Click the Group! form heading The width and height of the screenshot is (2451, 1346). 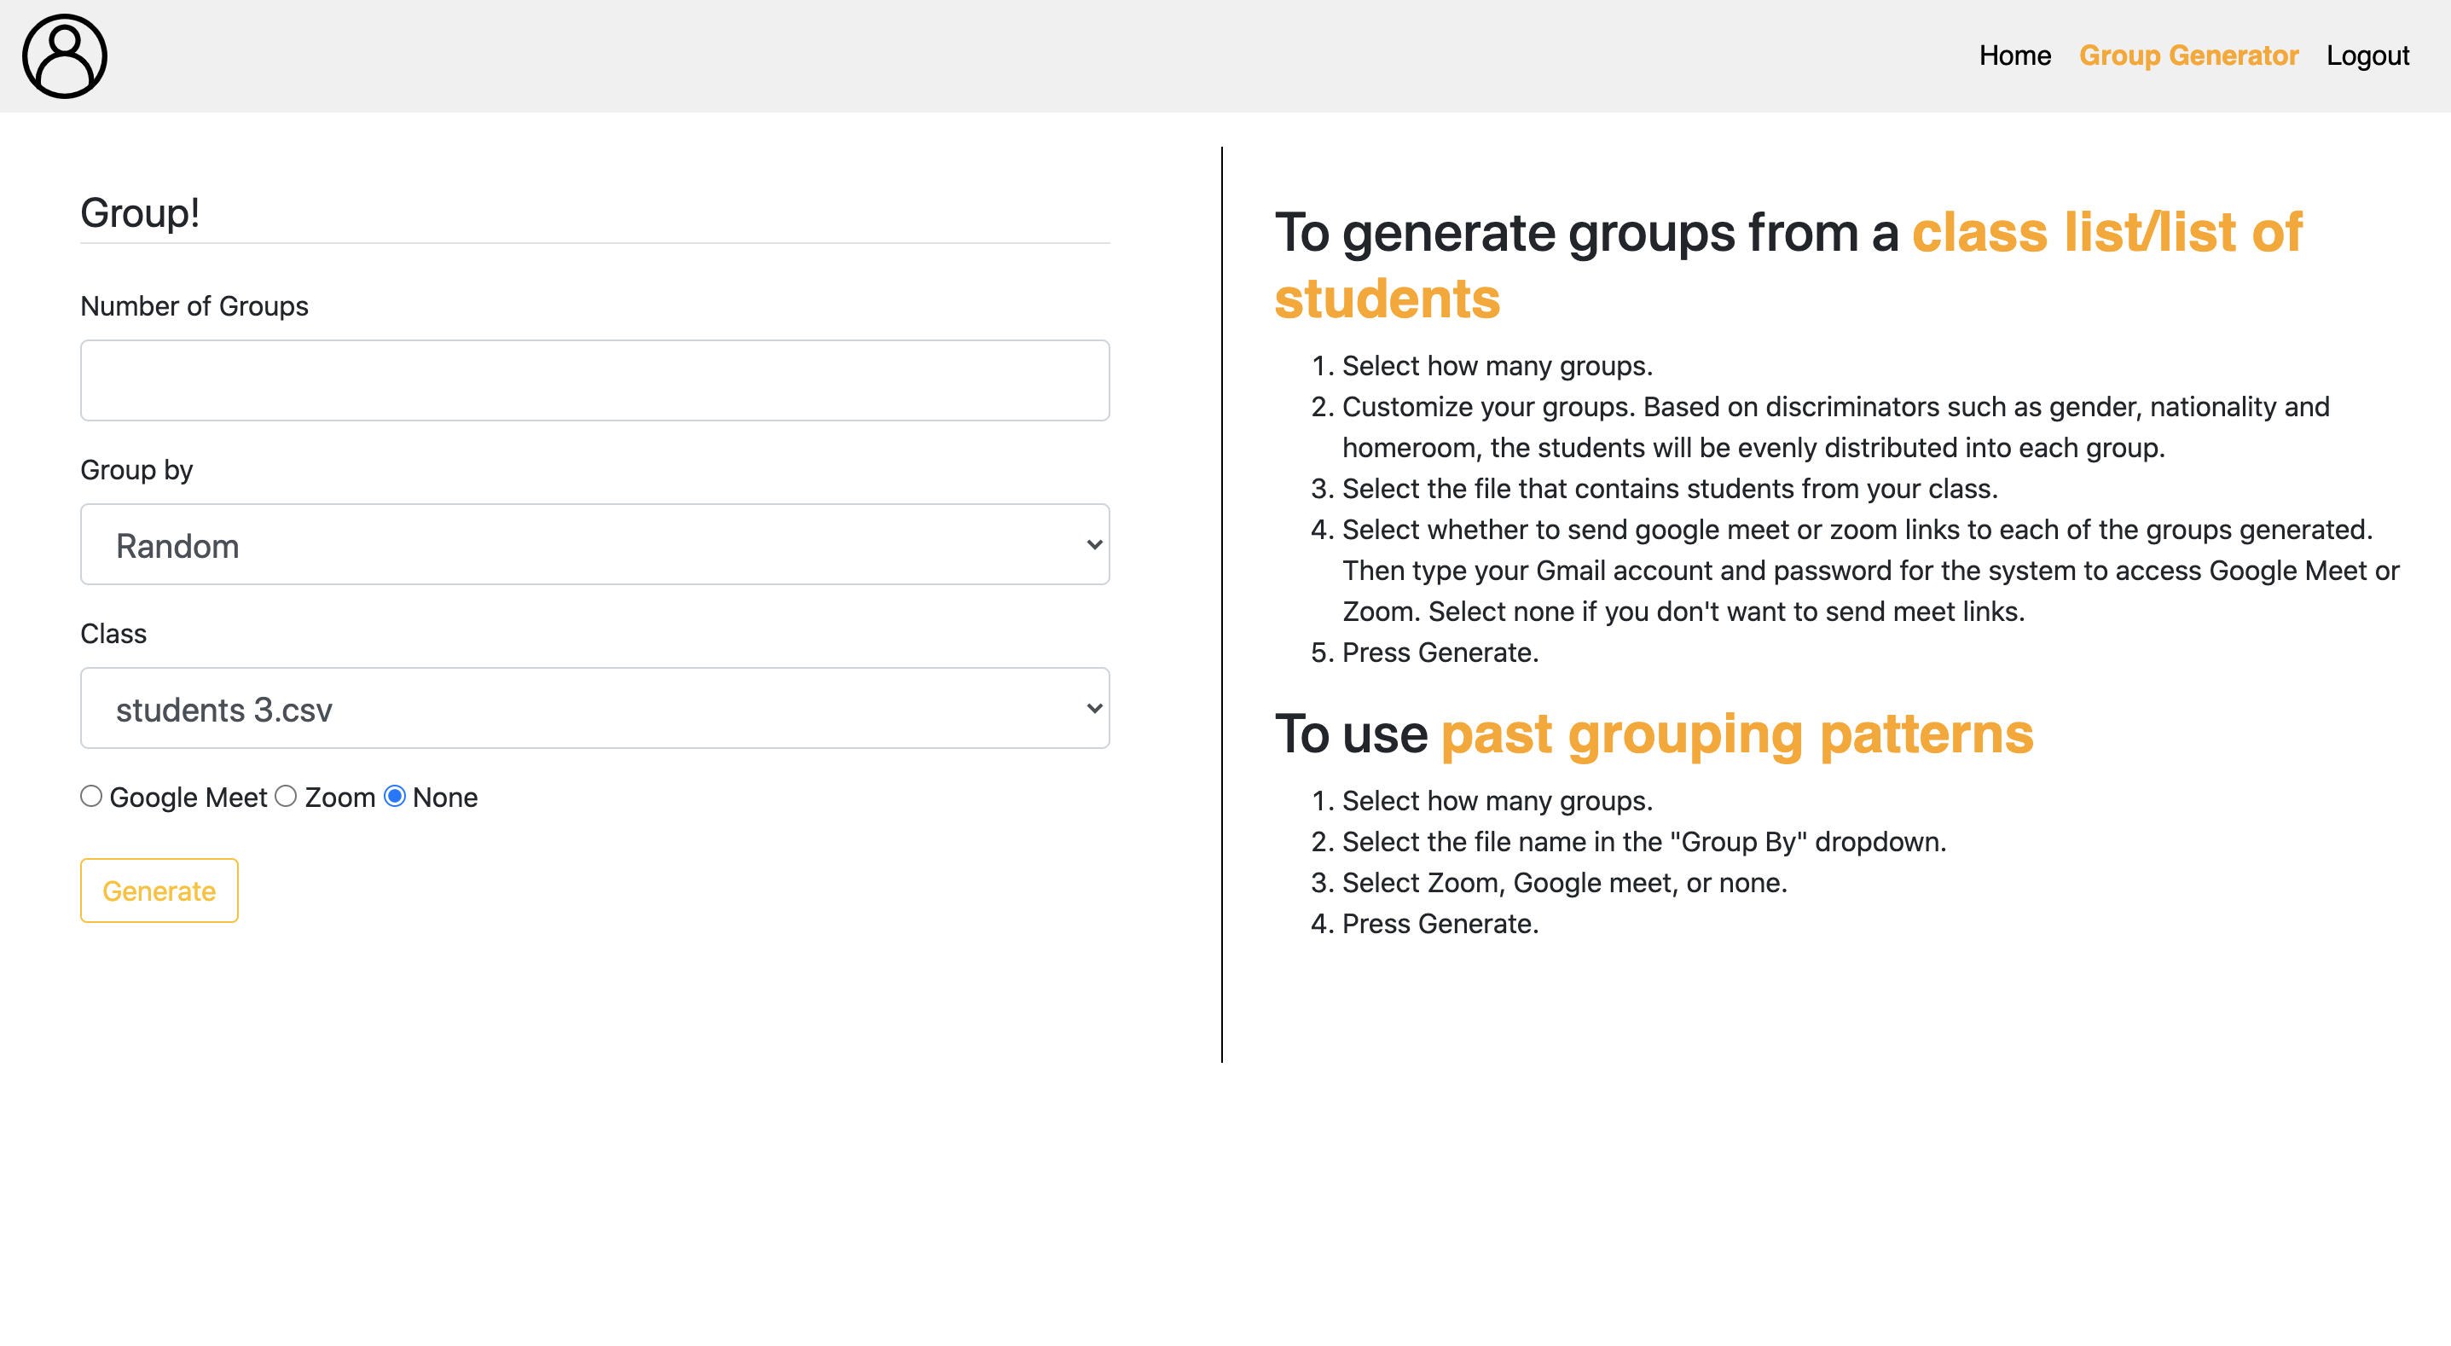click(140, 212)
